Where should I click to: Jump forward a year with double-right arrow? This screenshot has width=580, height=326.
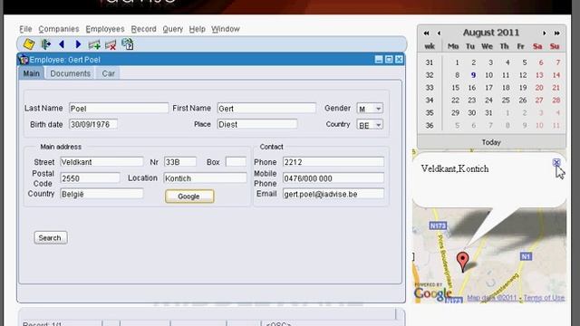[x=556, y=33]
